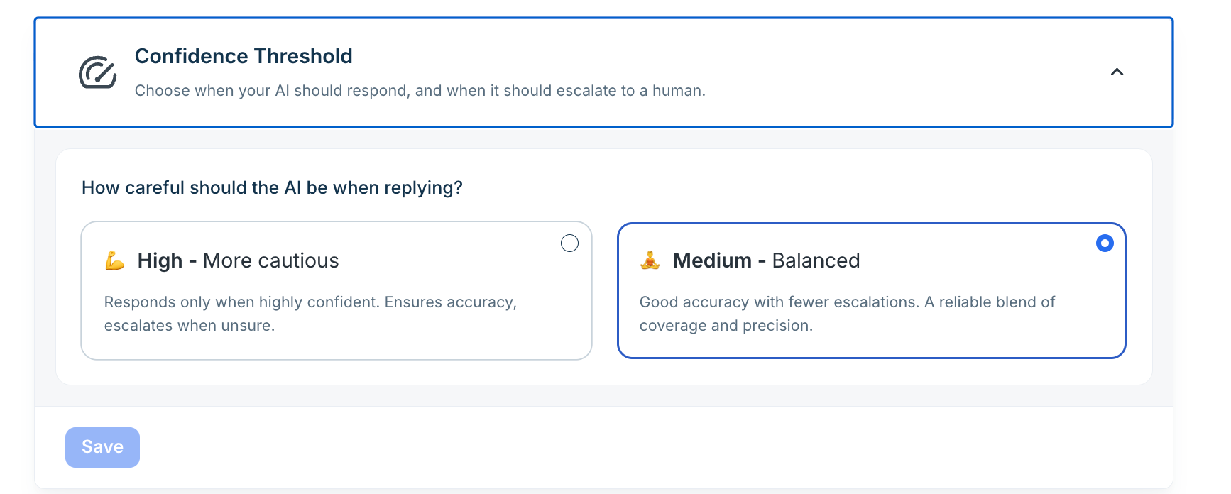Viewport: 1231px width, 494px height.
Task: Click the 'escalates when unsure' text line
Action: [x=190, y=326]
